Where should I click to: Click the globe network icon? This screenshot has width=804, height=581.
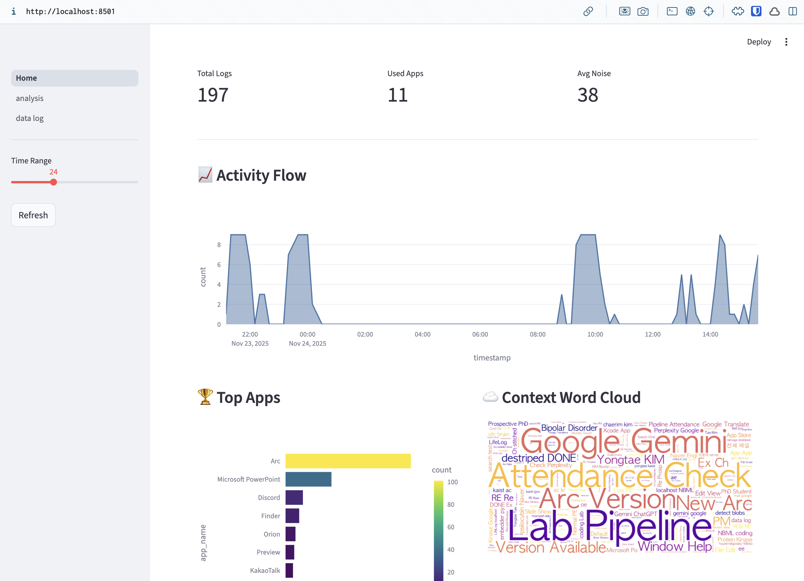pyautogui.click(x=690, y=11)
